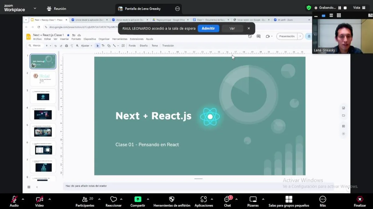
Task: Open Extensiones menu
Action: click(x=137, y=39)
